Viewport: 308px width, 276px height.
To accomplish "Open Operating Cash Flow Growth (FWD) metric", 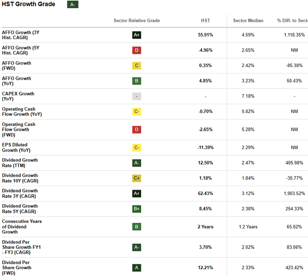I will (19, 129).
